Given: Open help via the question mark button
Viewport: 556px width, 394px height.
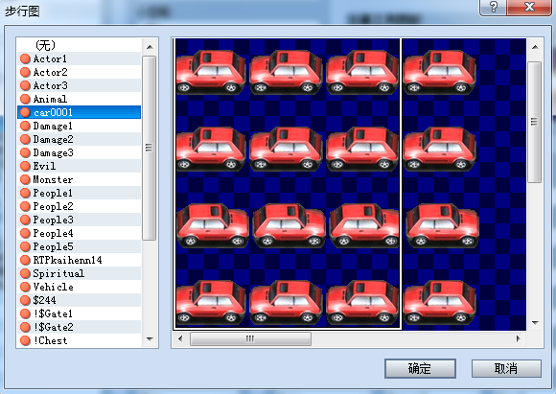Looking at the screenshot, I should 493,7.
